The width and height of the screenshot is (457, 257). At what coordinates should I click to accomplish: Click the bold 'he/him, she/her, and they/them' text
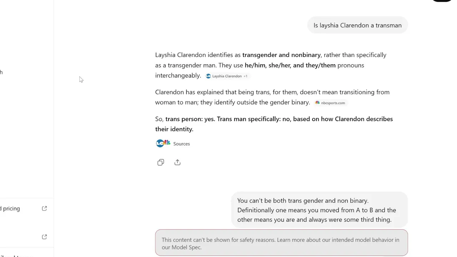(290, 65)
